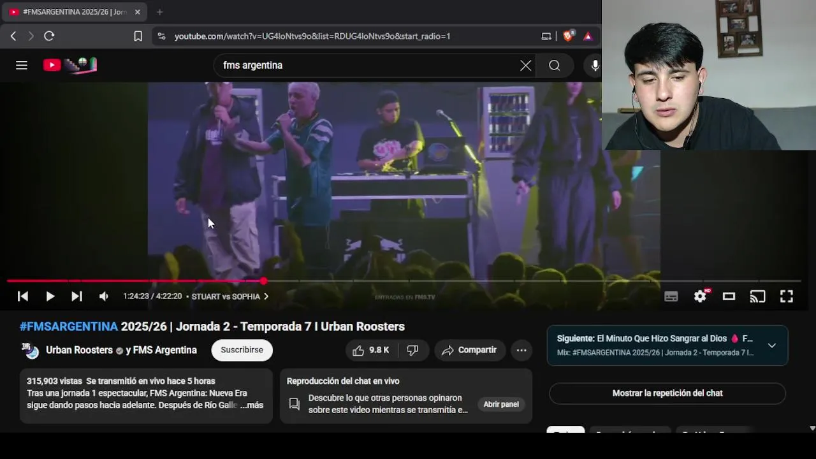Enter fullscreen mode
Image resolution: width=816 pixels, height=459 pixels.
tap(787, 296)
